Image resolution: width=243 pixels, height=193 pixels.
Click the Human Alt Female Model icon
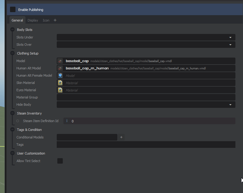tap(60, 75)
